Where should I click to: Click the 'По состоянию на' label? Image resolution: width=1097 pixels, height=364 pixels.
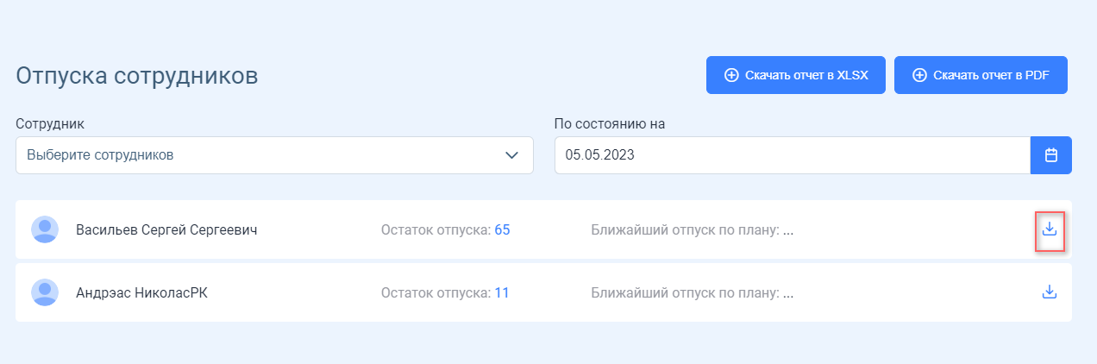610,123
